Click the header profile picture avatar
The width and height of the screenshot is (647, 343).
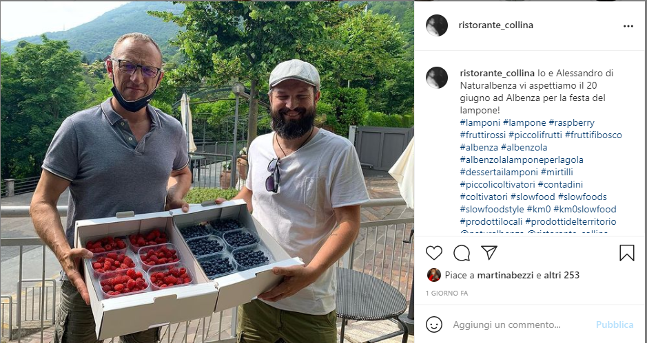tap(437, 25)
